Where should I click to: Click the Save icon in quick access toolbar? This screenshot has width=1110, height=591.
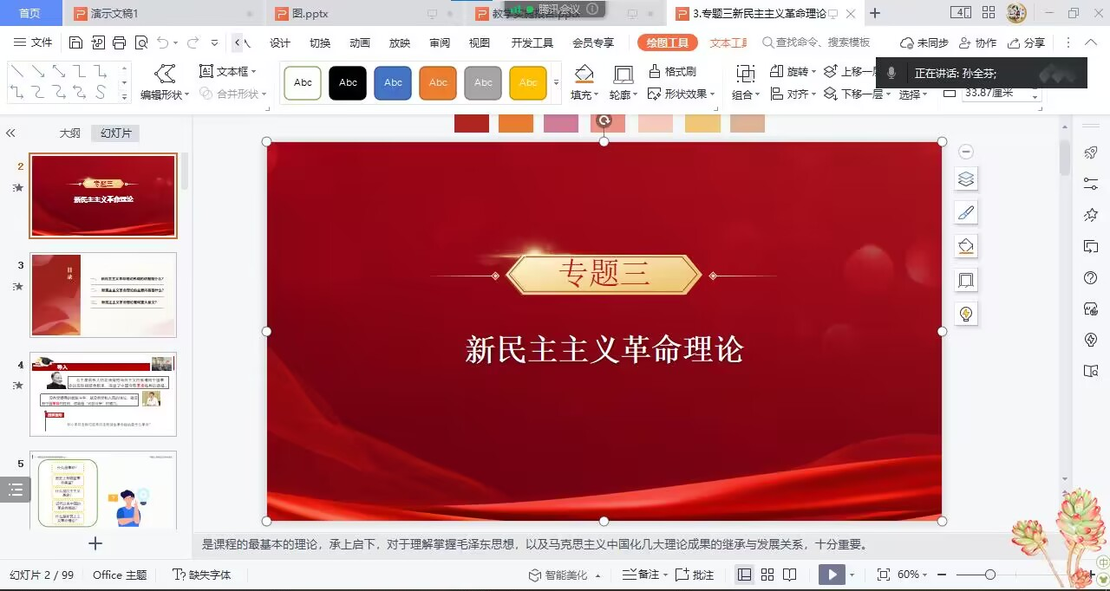pos(75,42)
